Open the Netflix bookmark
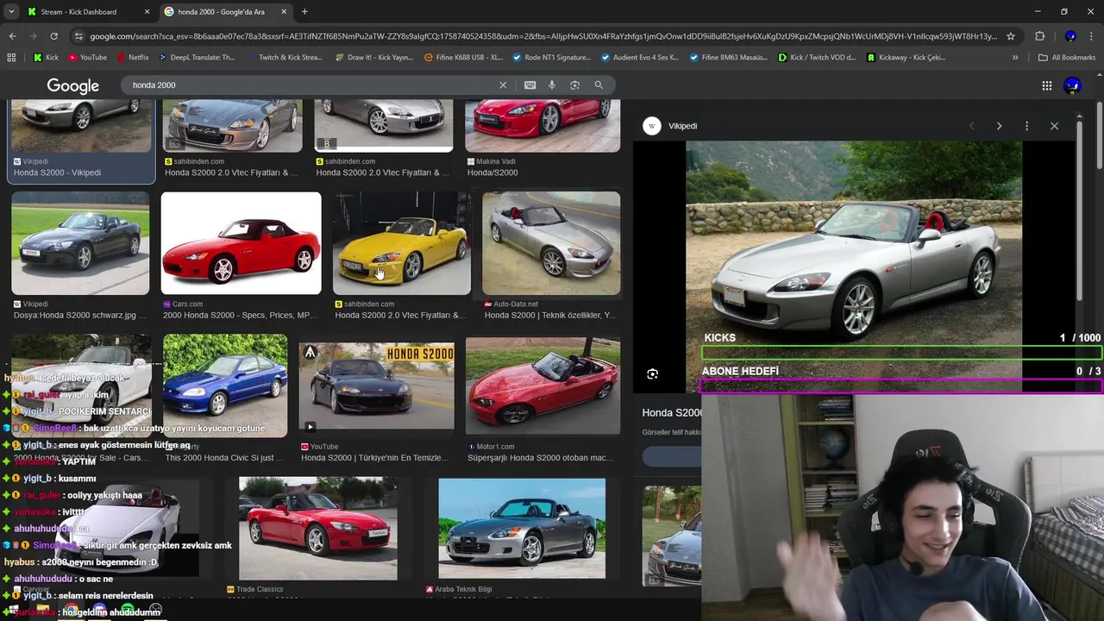 (132, 58)
